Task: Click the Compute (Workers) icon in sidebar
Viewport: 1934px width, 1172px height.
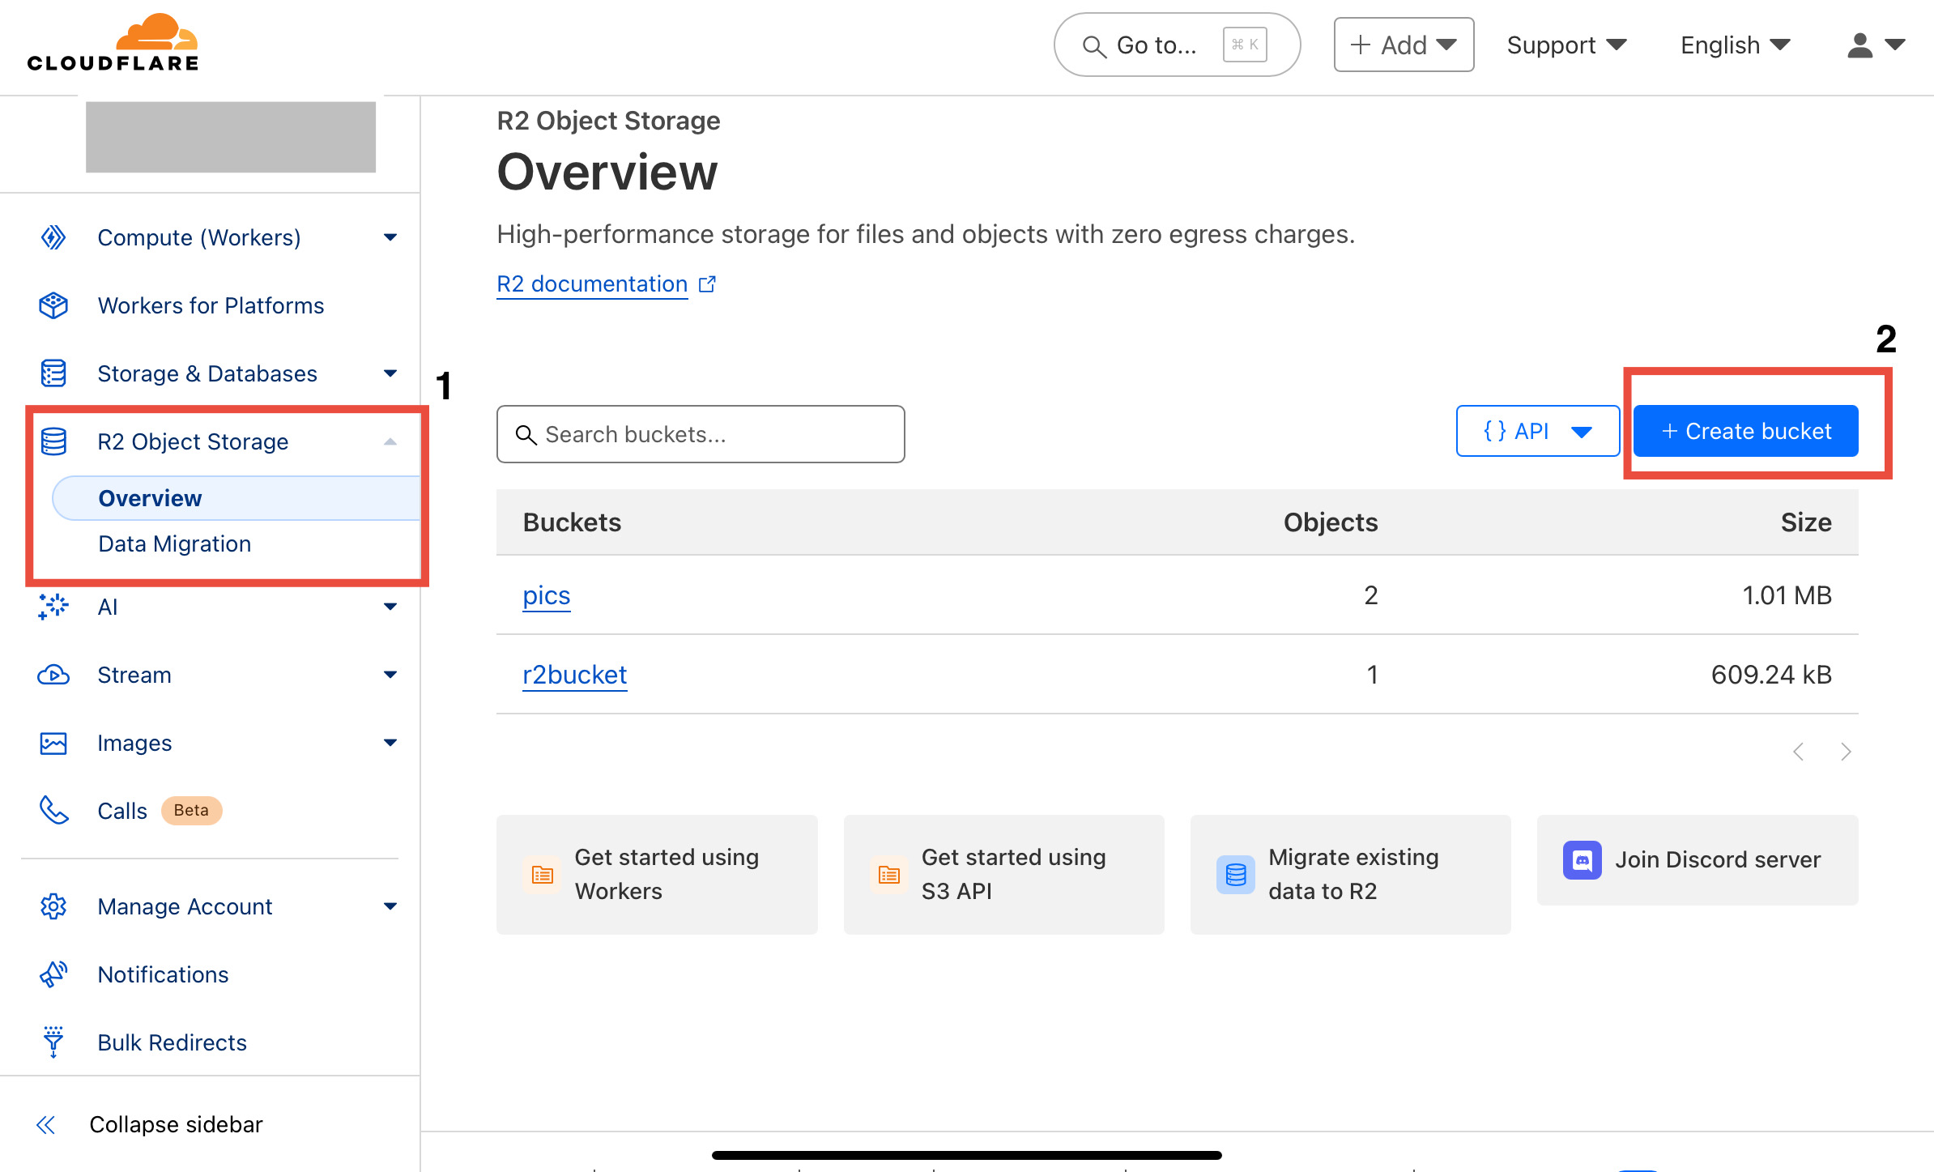Action: [x=53, y=237]
